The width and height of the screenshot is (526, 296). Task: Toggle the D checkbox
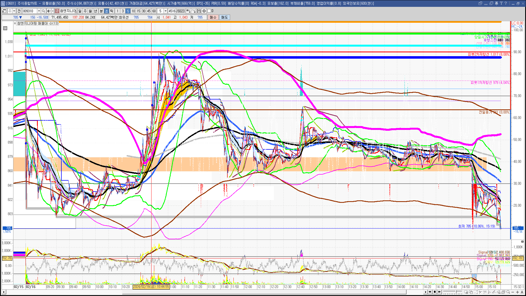[209, 11]
